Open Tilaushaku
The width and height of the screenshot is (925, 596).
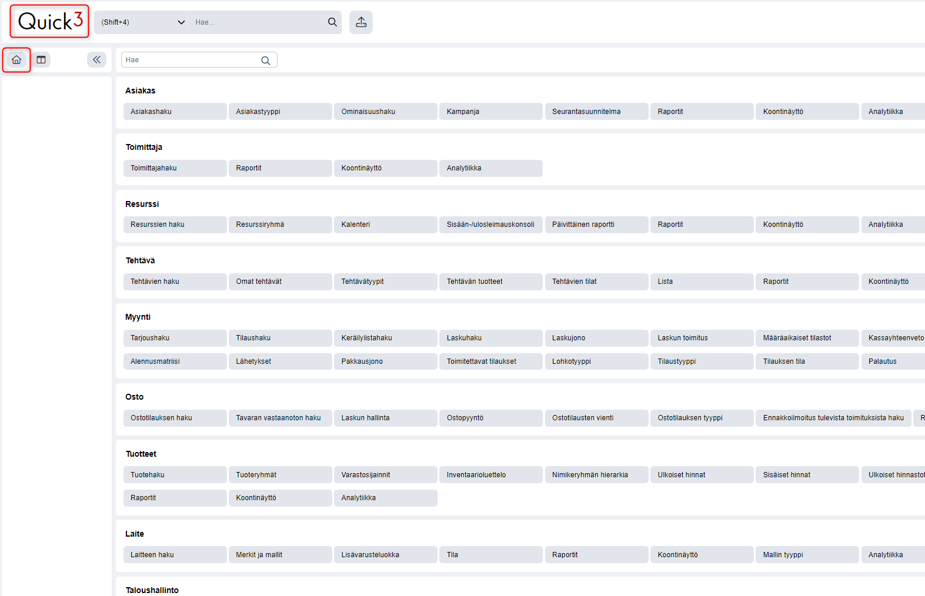(280, 338)
